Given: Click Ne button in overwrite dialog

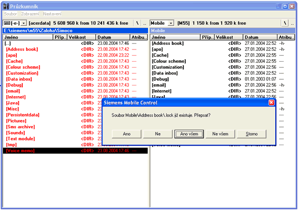Looking at the screenshot, I should tap(158, 134).
